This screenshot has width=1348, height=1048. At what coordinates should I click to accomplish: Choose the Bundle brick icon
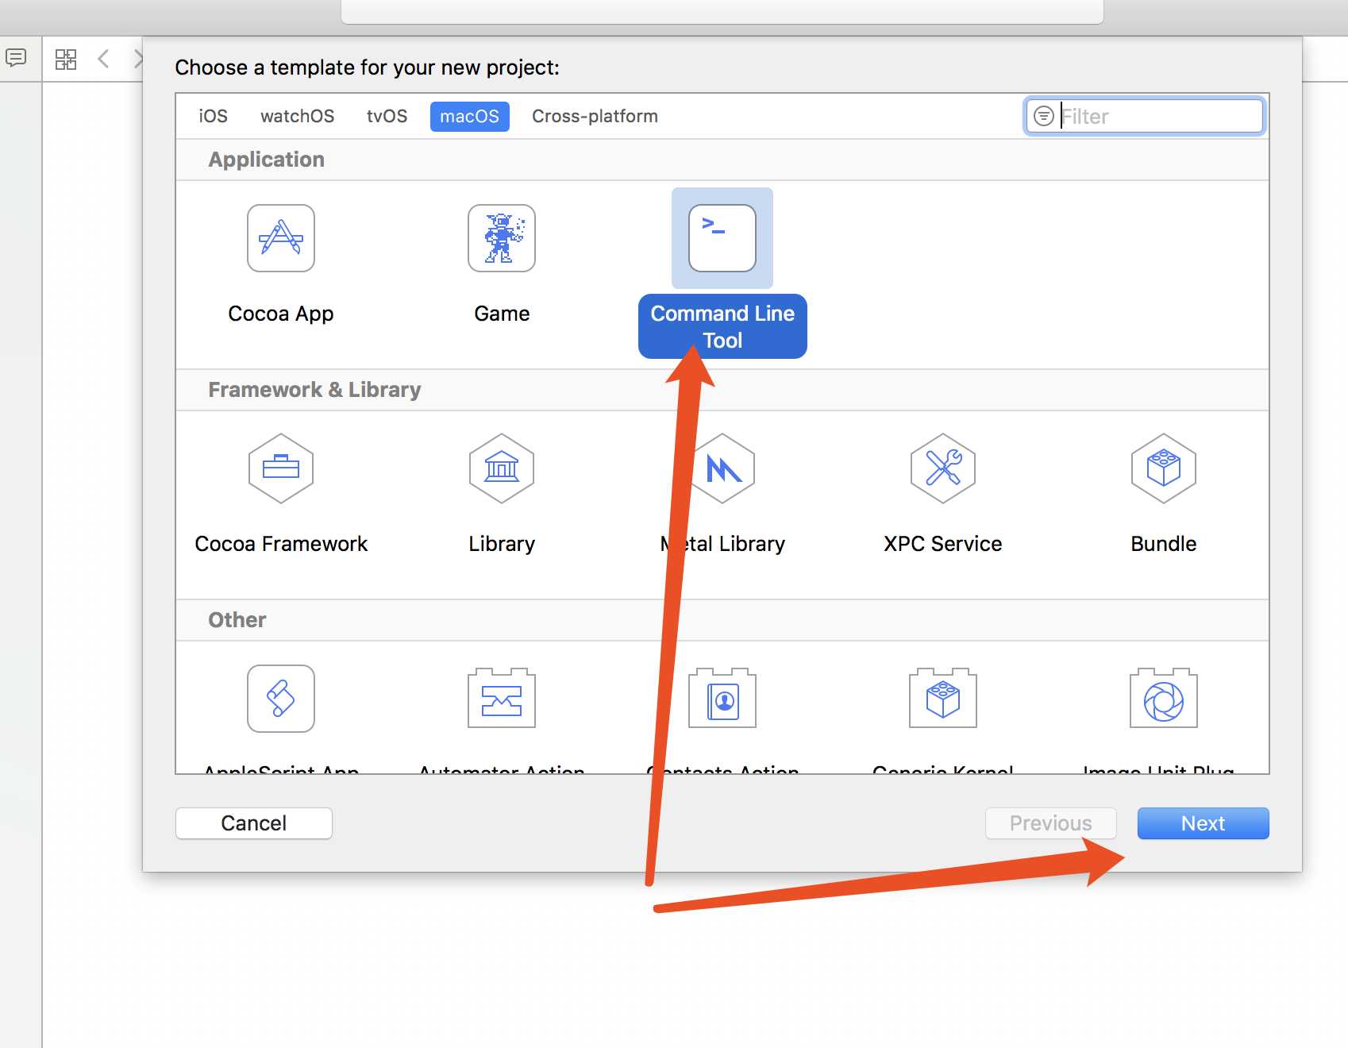tap(1164, 468)
